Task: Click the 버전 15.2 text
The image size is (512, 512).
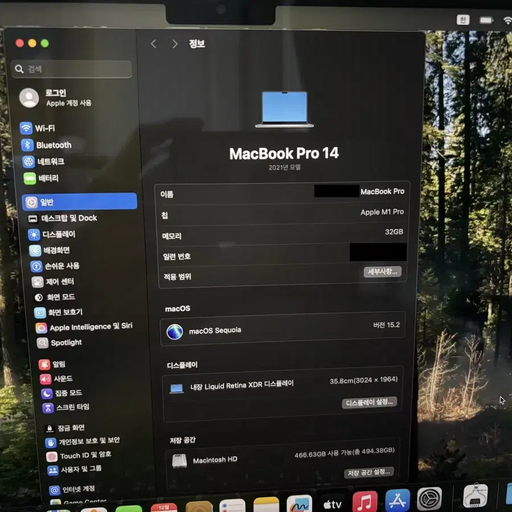Action: (386, 325)
